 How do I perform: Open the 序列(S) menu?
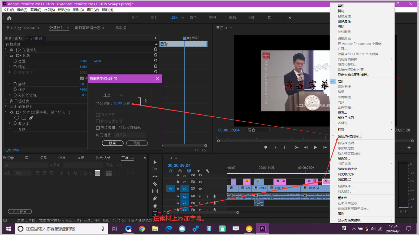tap(49, 10)
